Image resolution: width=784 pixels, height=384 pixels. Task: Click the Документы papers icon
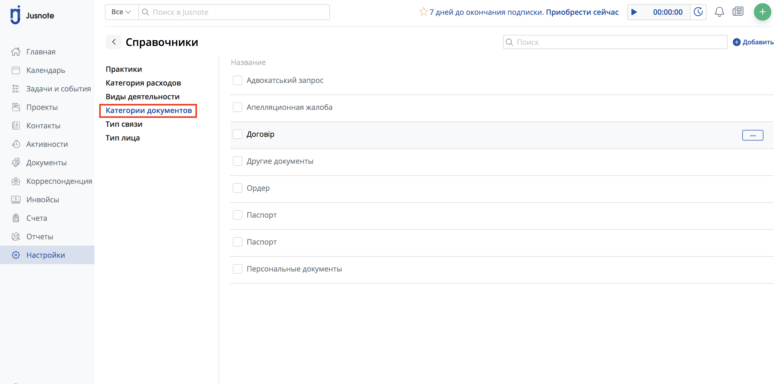coord(16,163)
